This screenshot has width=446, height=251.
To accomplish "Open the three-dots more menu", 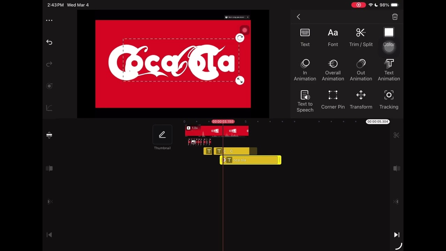I will [49, 20].
